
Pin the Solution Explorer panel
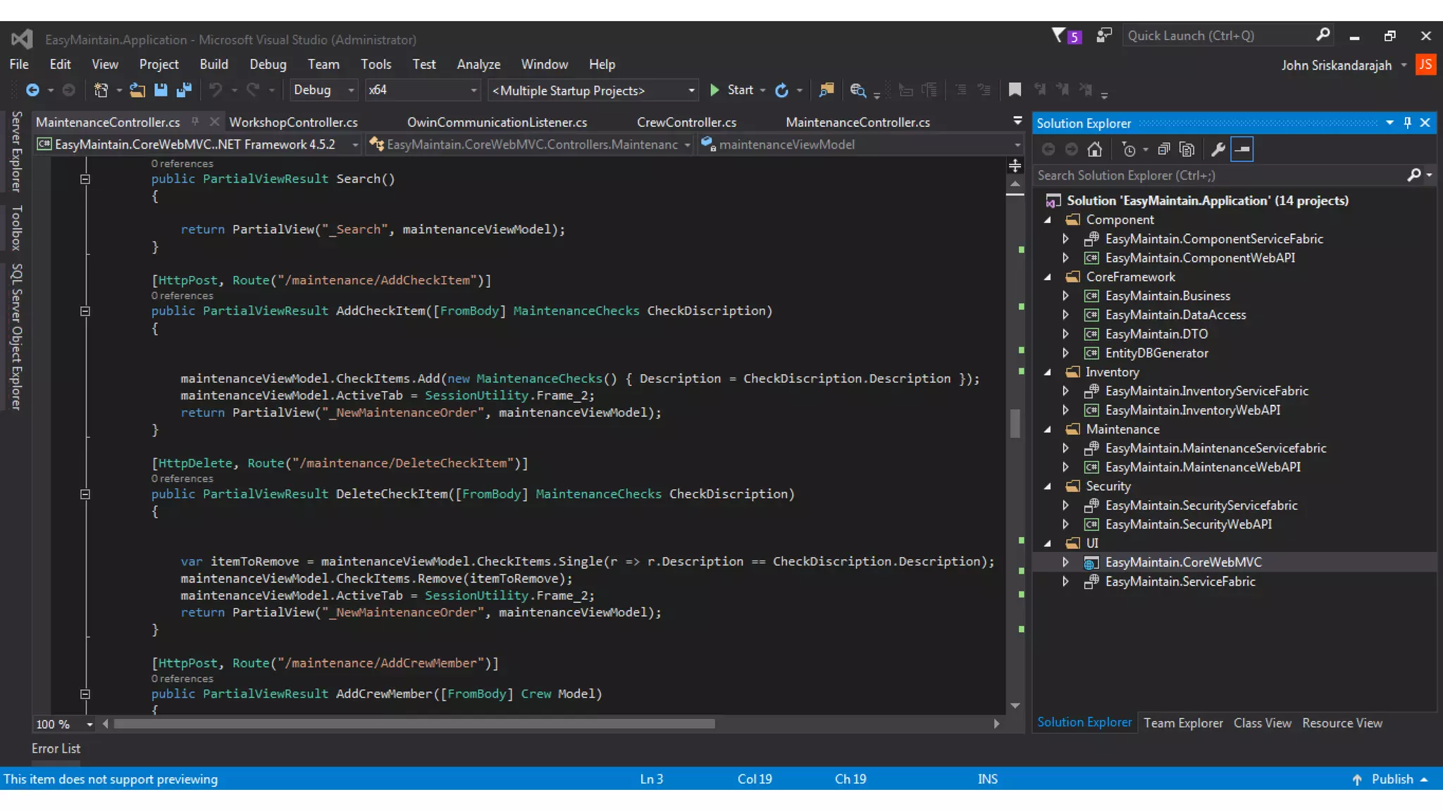(1407, 122)
